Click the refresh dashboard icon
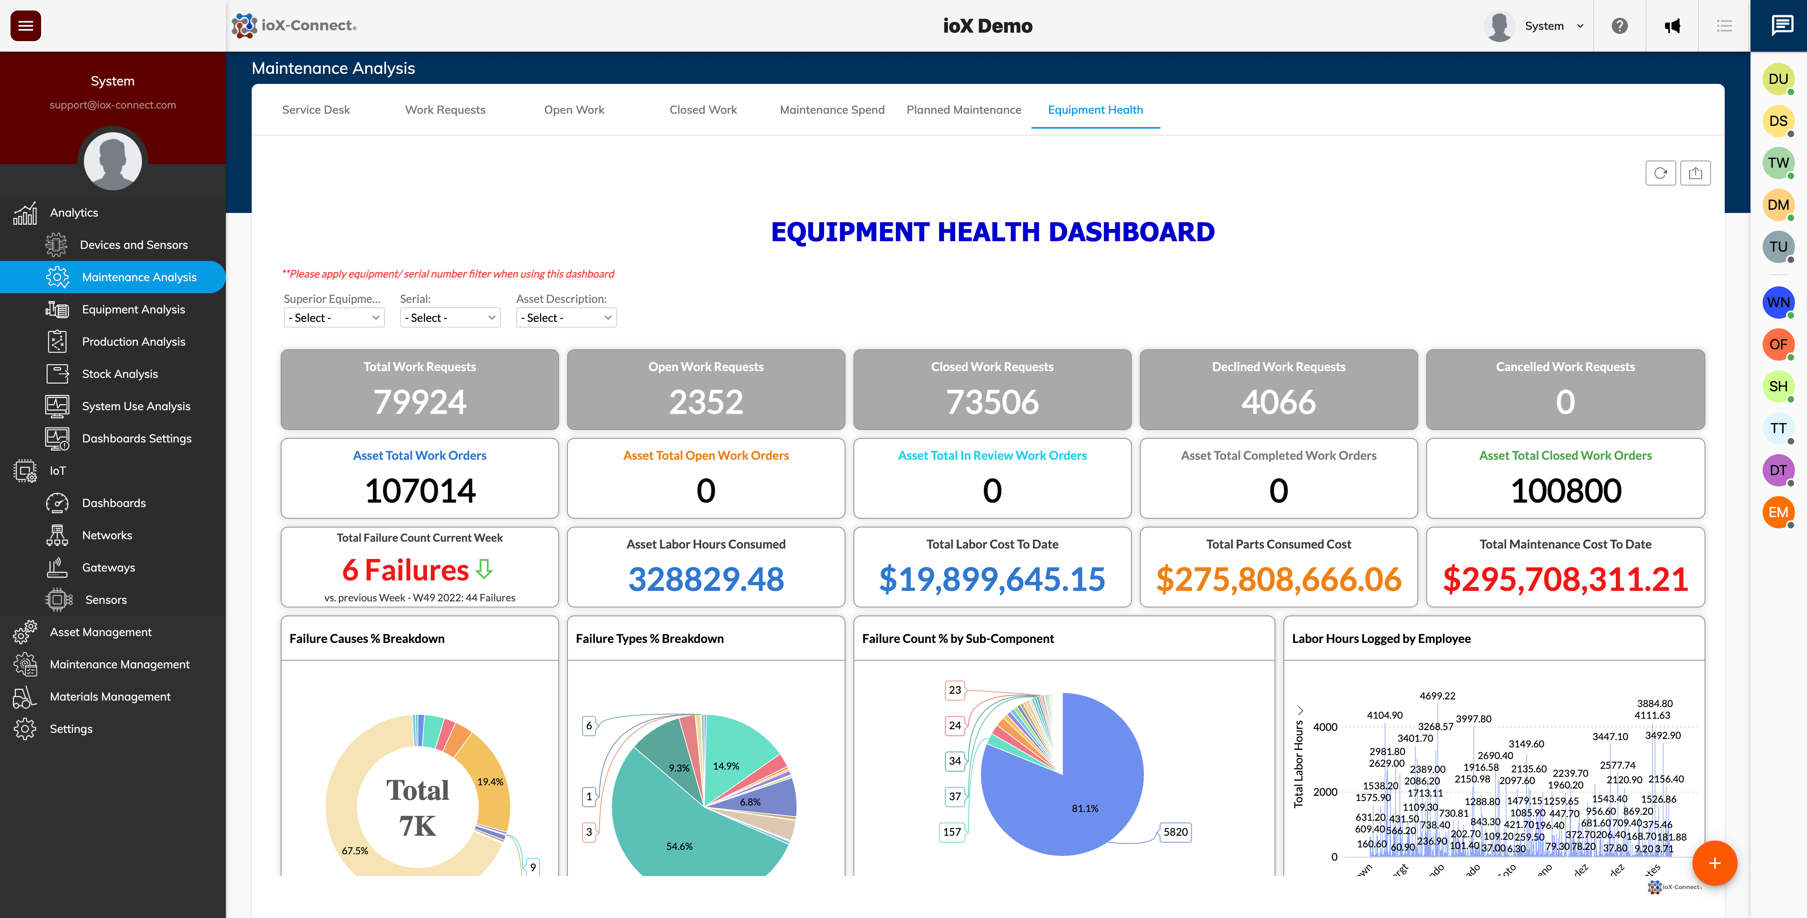Image resolution: width=1807 pixels, height=918 pixels. [1661, 173]
